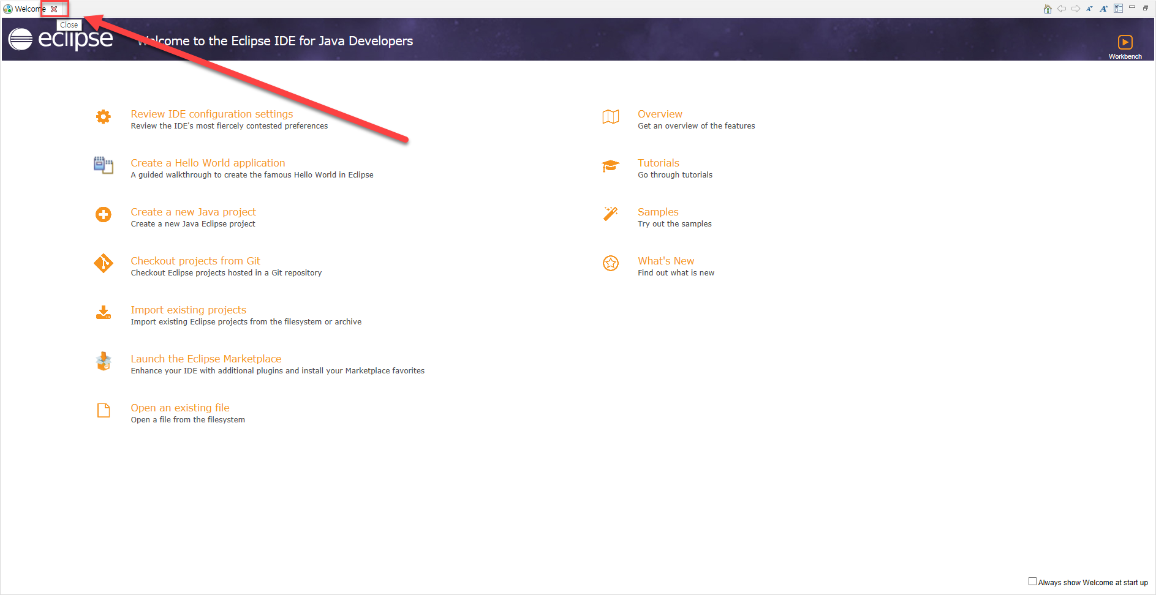This screenshot has height=595, width=1156.
Task: Click the navigate back arrow
Action: [1062, 9]
